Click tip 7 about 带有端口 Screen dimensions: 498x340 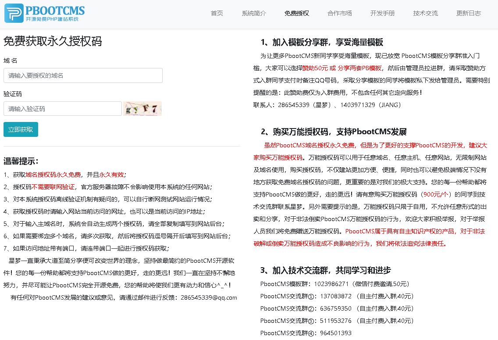86,248
